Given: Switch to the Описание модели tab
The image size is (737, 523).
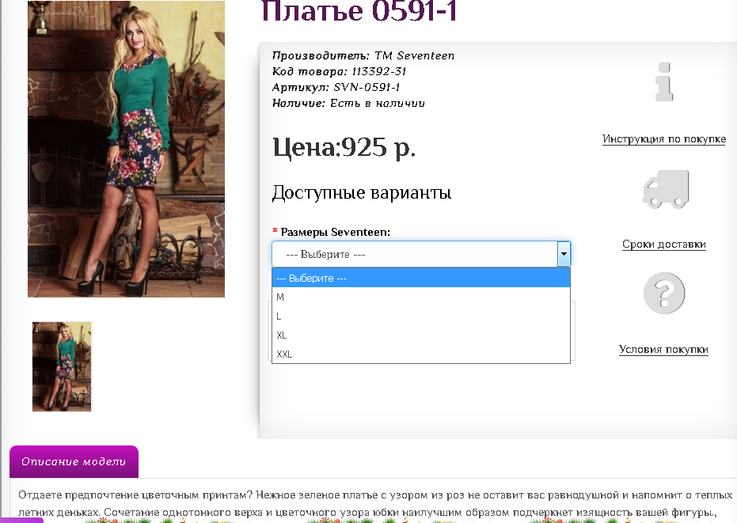Looking at the screenshot, I should pos(74,462).
